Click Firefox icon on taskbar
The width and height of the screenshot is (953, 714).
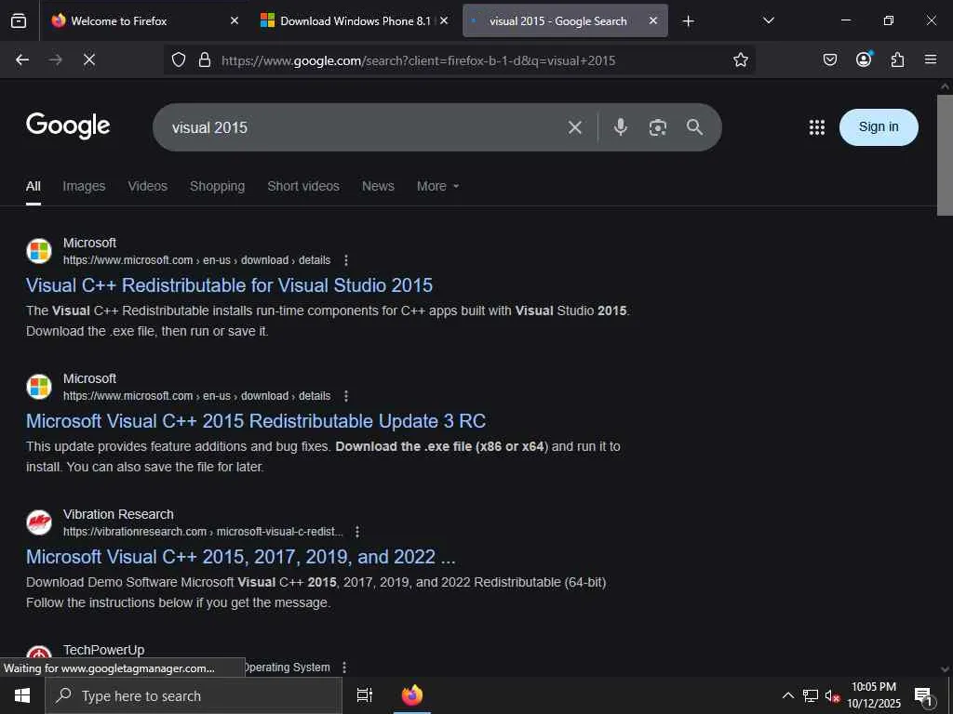point(412,695)
